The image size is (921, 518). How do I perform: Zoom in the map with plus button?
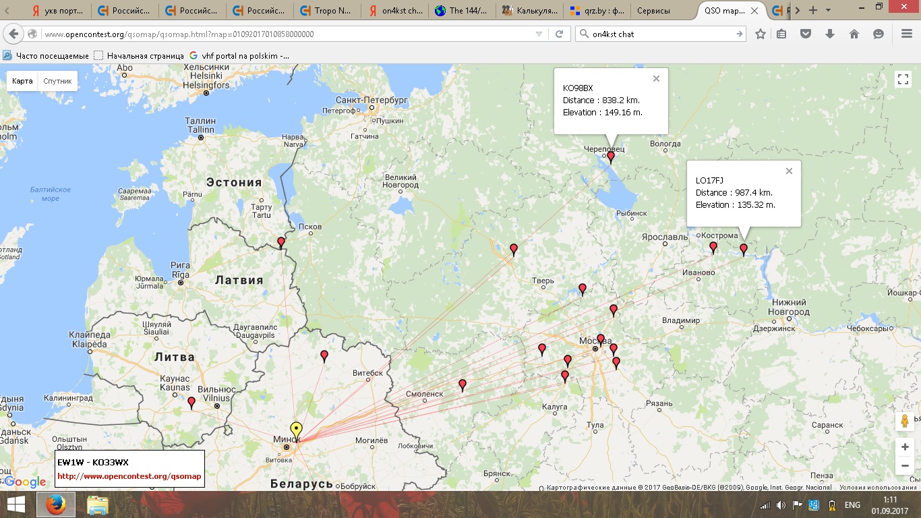pos(905,447)
